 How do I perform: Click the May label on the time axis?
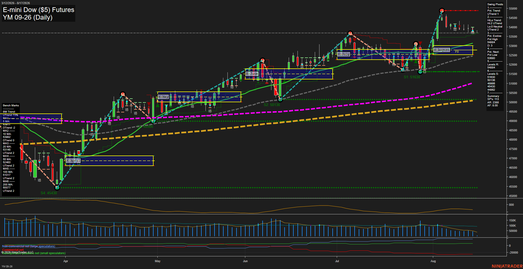[158, 261]
